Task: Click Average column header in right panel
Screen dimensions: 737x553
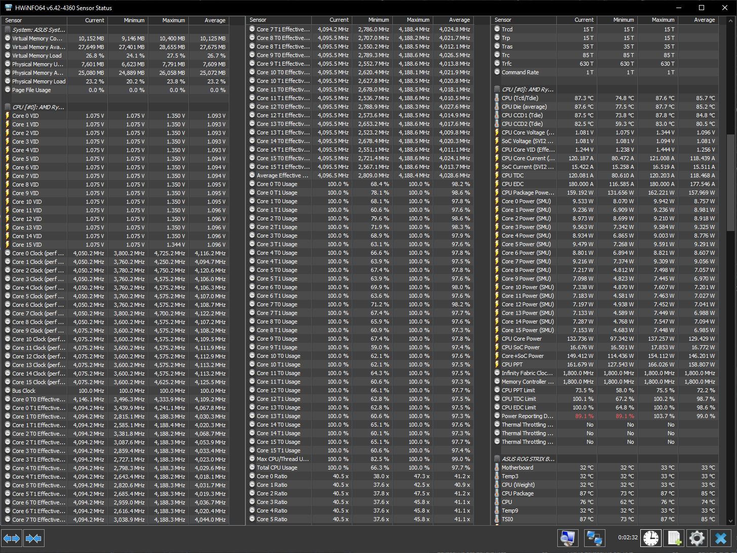Action: tap(698, 20)
